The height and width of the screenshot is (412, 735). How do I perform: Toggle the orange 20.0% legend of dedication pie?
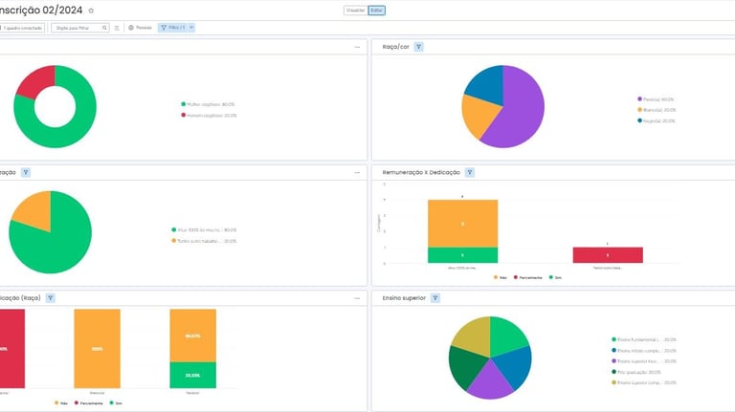[204, 241]
